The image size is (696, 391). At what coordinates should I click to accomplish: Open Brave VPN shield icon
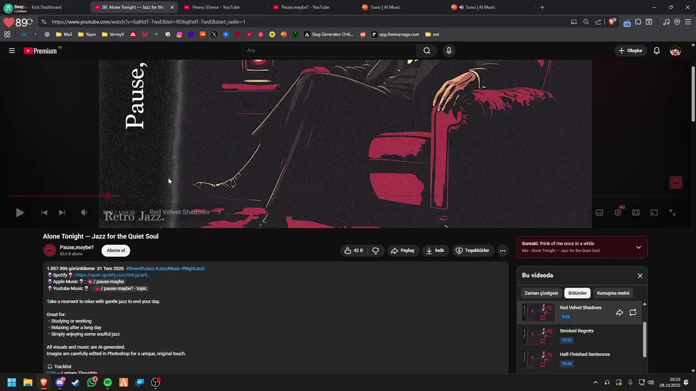point(677,22)
